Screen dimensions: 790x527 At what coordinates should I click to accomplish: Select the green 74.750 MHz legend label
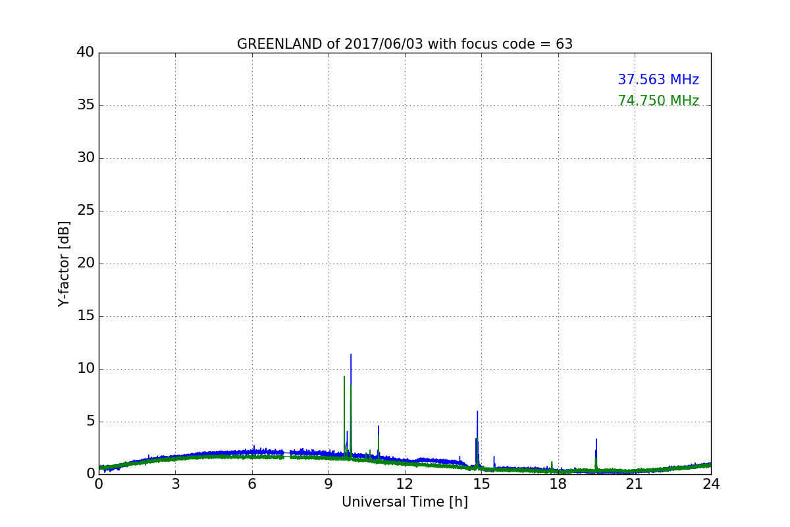click(658, 101)
